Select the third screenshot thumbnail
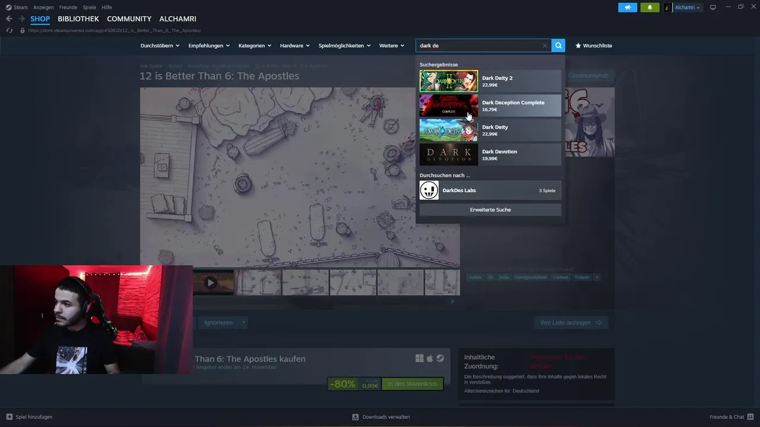This screenshot has height=427, width=760. 353,283
